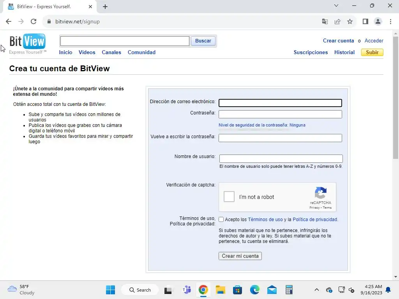Click the muted volume tray icon
Screen dimensions: 399x299
pyautogui.click(x=352, y=290)
